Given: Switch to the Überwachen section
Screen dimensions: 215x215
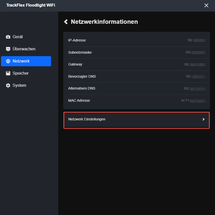Looking at the screenshot, I should coord(26,49).
